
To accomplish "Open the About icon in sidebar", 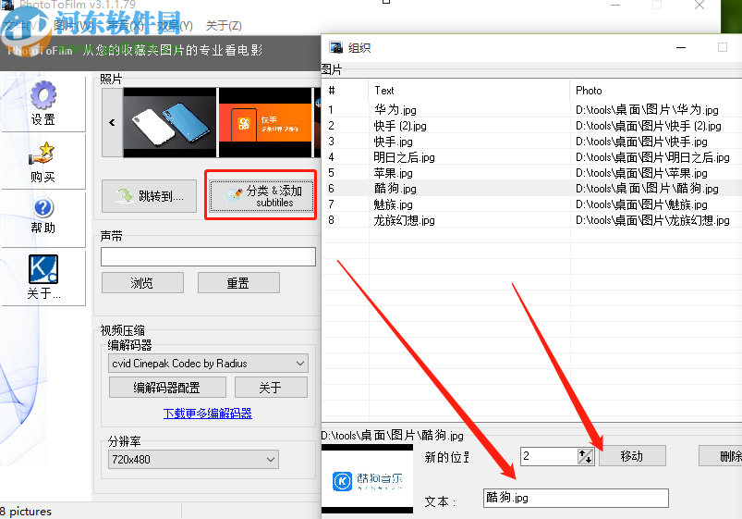I will click(x=43, y=278).
